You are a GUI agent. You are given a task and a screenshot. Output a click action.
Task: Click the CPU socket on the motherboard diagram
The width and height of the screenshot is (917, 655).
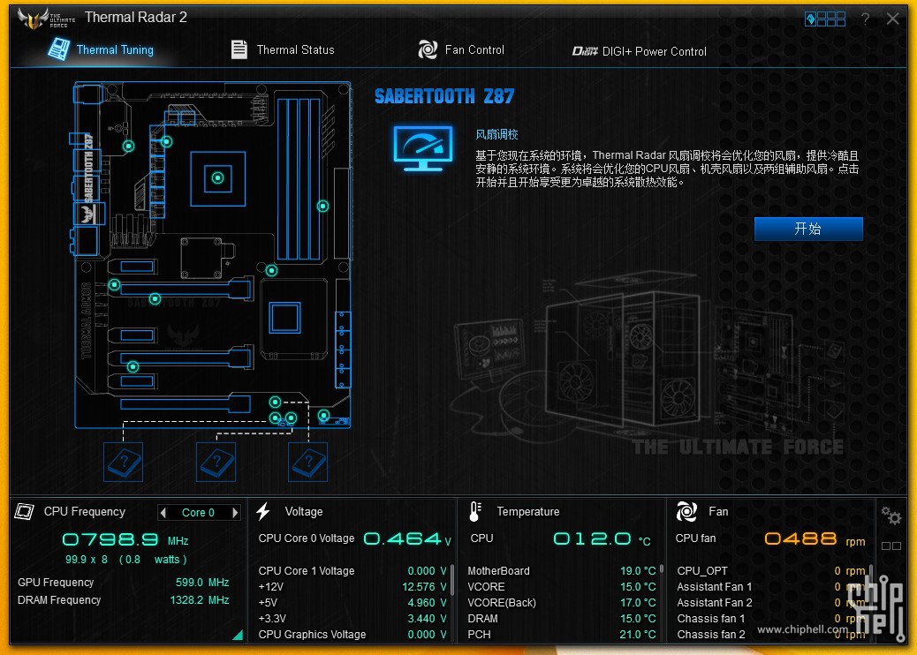tap(217, 178)
